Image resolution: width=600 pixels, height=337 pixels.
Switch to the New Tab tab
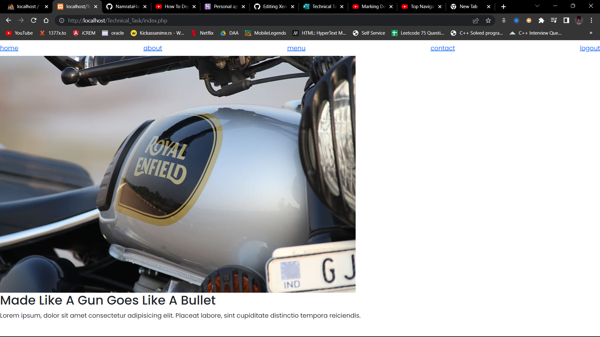pos(468,7)
